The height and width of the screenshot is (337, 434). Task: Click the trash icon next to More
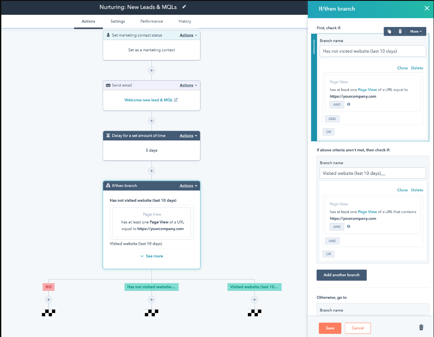[x=400, y=31]
